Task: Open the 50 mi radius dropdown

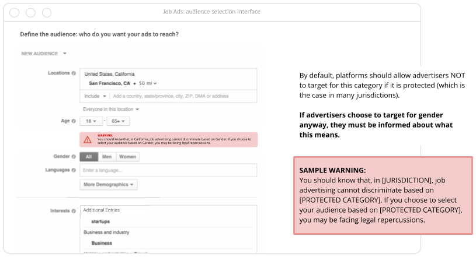Action: click(x=148, y=84)
